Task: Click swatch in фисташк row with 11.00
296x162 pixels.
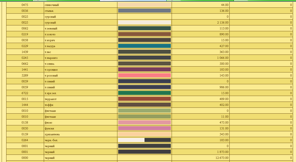Action: click(145, 116)
